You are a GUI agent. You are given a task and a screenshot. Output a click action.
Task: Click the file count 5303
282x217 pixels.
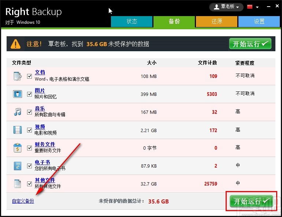click(x=212, y=94)
